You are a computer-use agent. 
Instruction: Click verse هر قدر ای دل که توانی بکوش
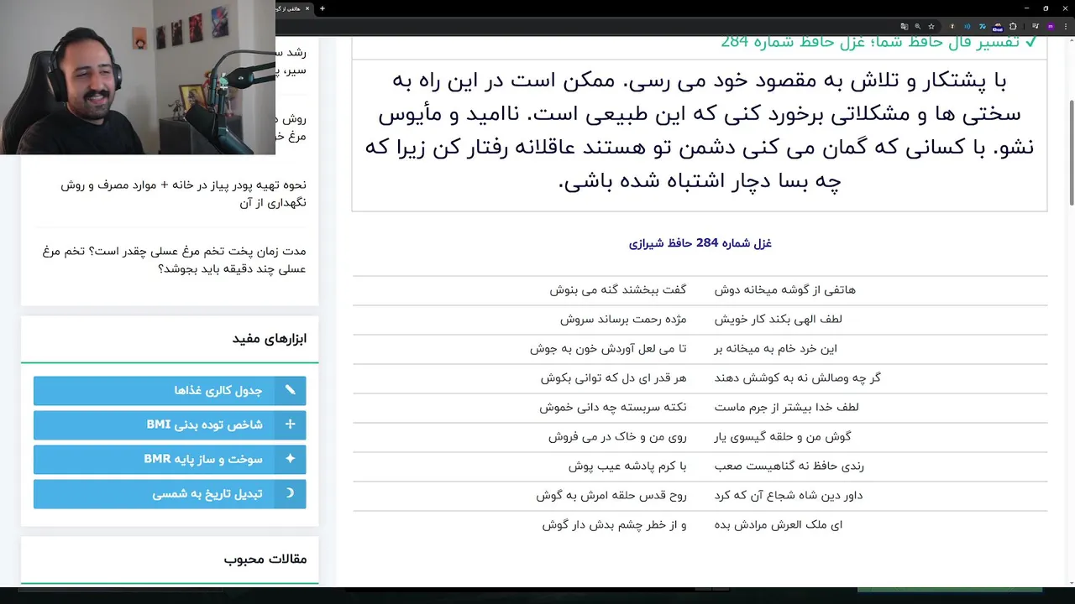pos(613,377)
